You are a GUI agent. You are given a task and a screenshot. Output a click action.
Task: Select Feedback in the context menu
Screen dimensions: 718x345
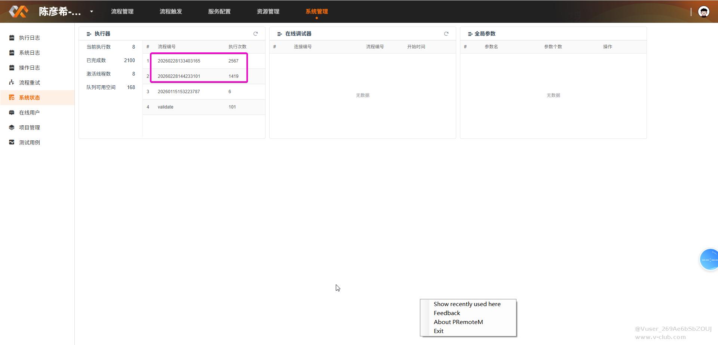coord(447,313)
